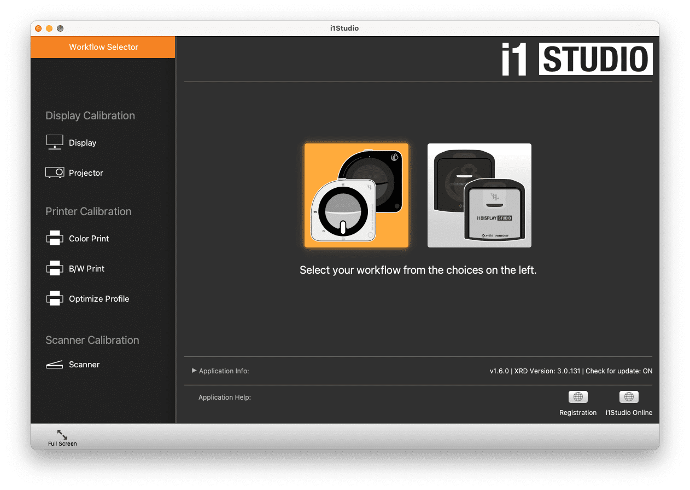
Task: Select the Scanner calibration icon
Action: tap(54, 364)
